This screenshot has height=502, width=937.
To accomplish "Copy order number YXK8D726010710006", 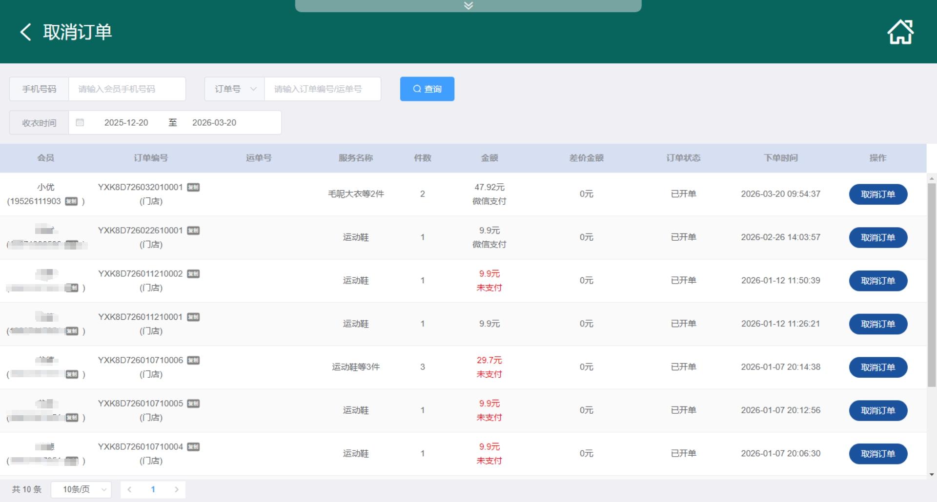I will [193, 360].
